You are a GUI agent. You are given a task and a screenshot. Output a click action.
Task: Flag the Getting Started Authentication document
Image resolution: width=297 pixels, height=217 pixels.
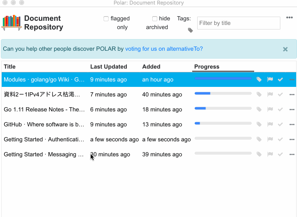270,139
